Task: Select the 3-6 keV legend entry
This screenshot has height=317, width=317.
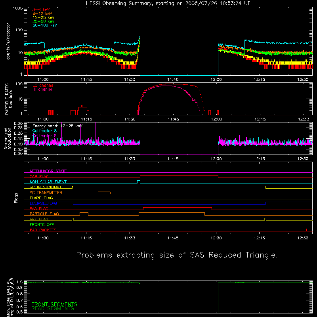Action: click(x=41, y=10)
